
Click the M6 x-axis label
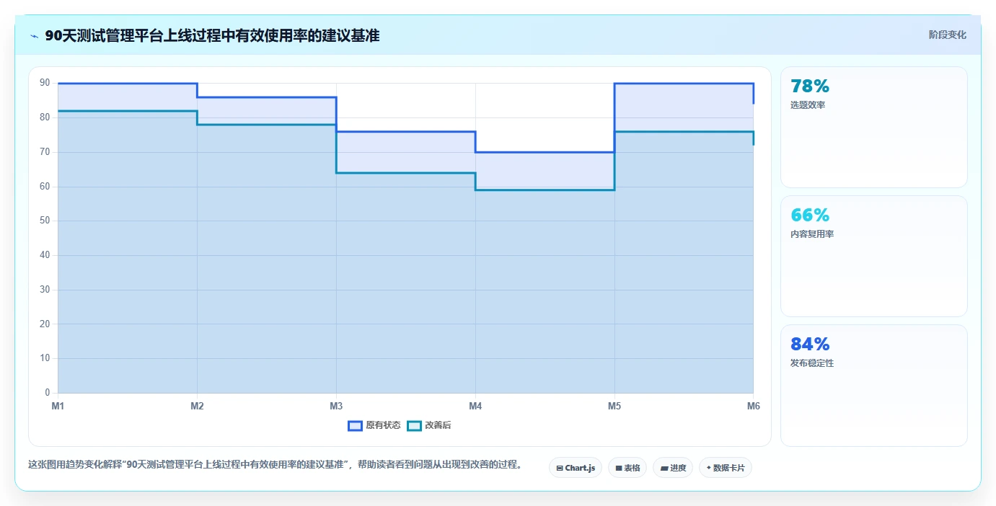(753, 406)
